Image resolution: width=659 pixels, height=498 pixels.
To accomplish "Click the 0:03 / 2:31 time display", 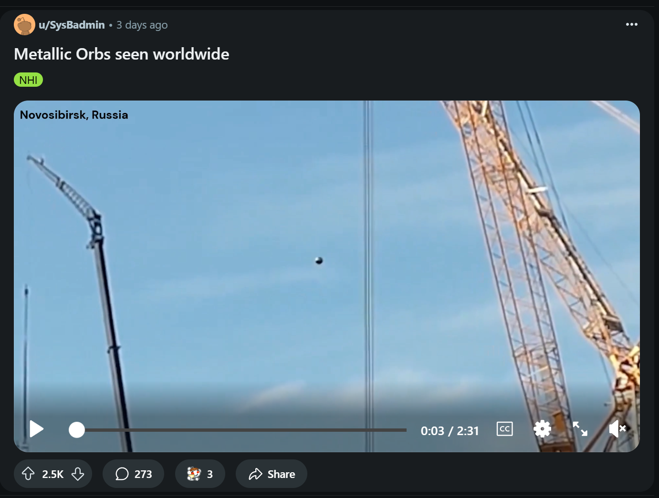I will click(x=450, y=431).
